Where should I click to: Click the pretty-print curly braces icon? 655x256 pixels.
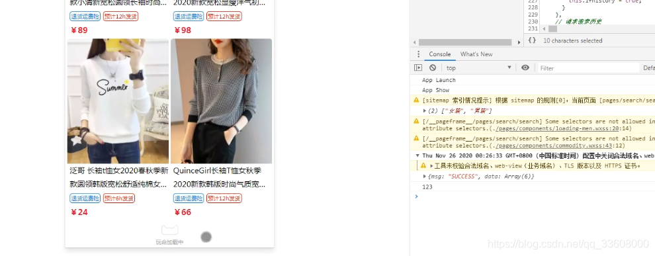click(532, 40)
